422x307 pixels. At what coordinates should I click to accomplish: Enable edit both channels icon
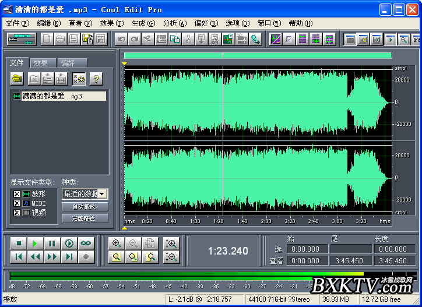pos(329,39)
